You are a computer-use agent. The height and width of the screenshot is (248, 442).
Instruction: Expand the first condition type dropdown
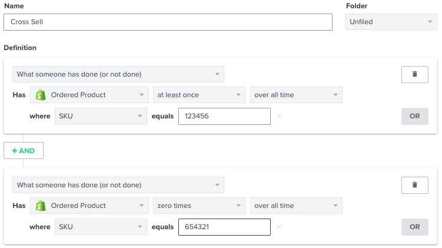tap(118, 74)
